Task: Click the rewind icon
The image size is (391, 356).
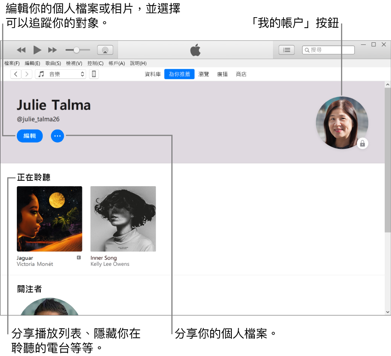Action: tap(21, 49)
